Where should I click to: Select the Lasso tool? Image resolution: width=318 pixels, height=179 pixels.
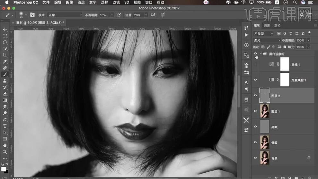pos(5,42)
